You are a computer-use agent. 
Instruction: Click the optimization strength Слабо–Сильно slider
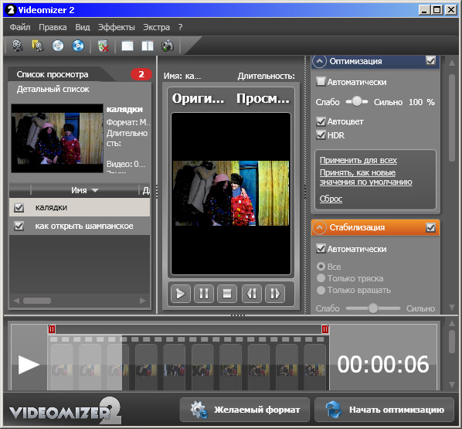[357, 102]
